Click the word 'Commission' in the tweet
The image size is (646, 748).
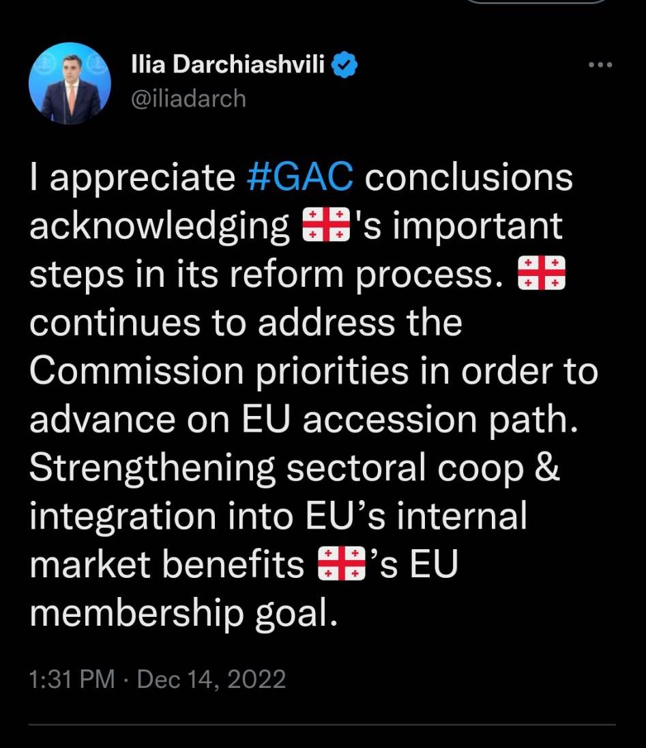click(136, 372)
